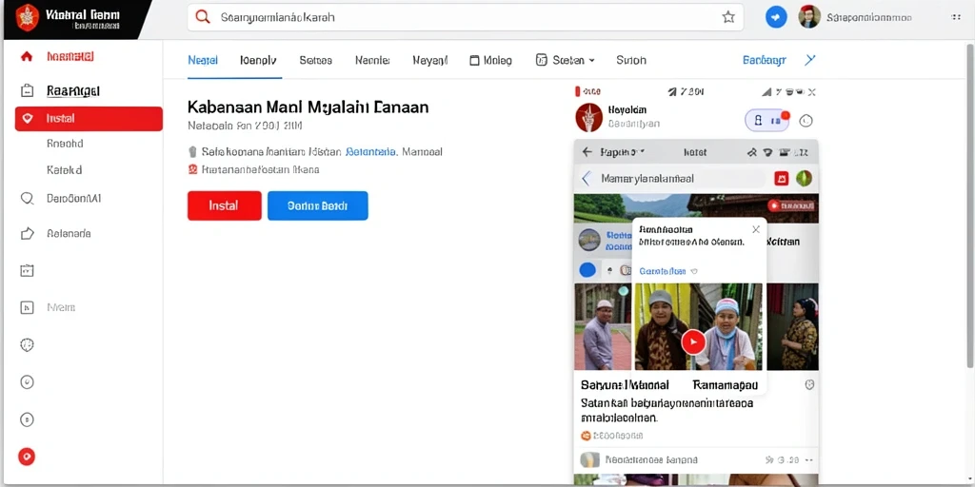
Task: Click the wifi-like icon in preview toolbar
Action: point(767,151)
